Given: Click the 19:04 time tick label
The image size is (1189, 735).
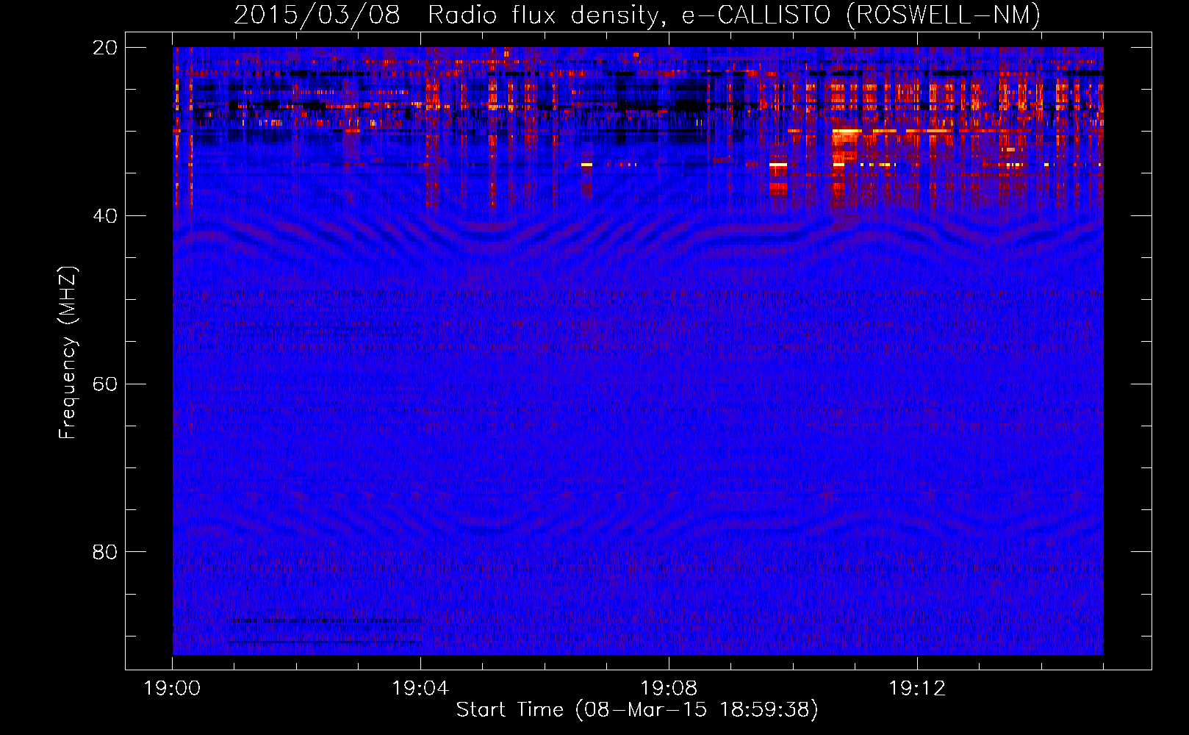Looking at the screenshot, I should 420,689.
